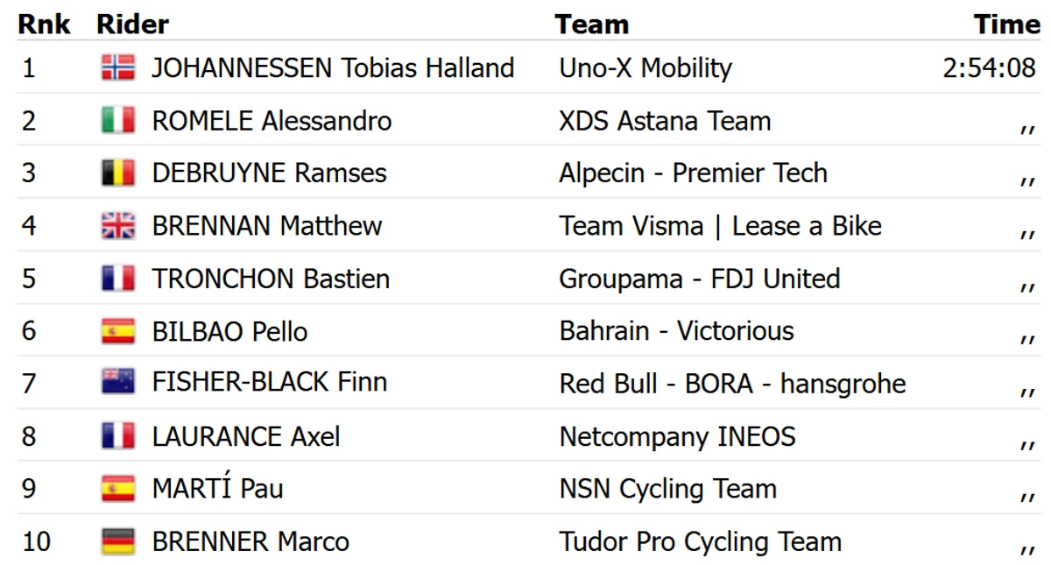The width and height of the screenshot is (1051, 565).
Task: Click the Spanish flag next to Bilbao
Action: pos(118,331)
